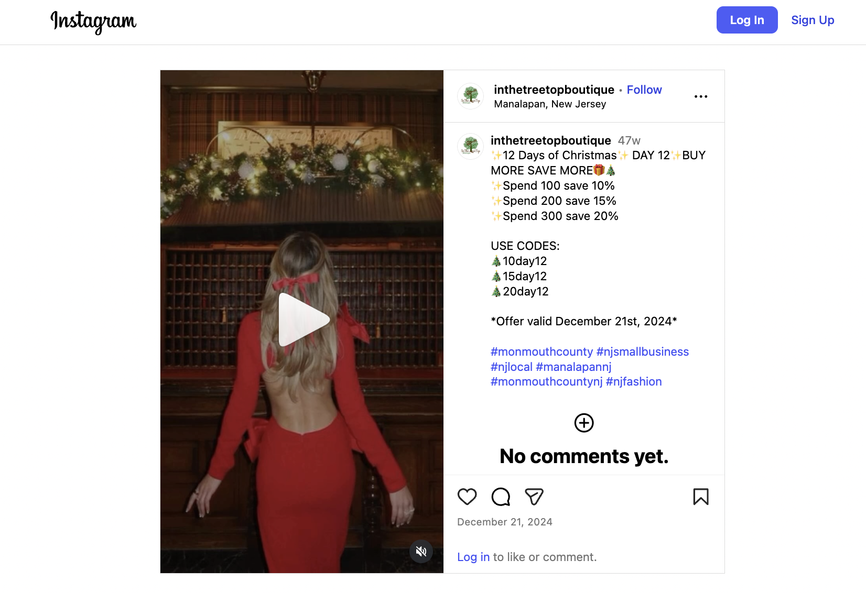Click the Log In button

click(x=747, y=20)
